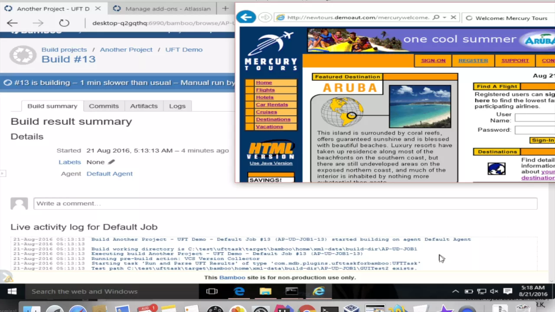Open Internet Explorer from the taskbar
Image resolution: width=555 pixels, height=312 pixels.
319,291
